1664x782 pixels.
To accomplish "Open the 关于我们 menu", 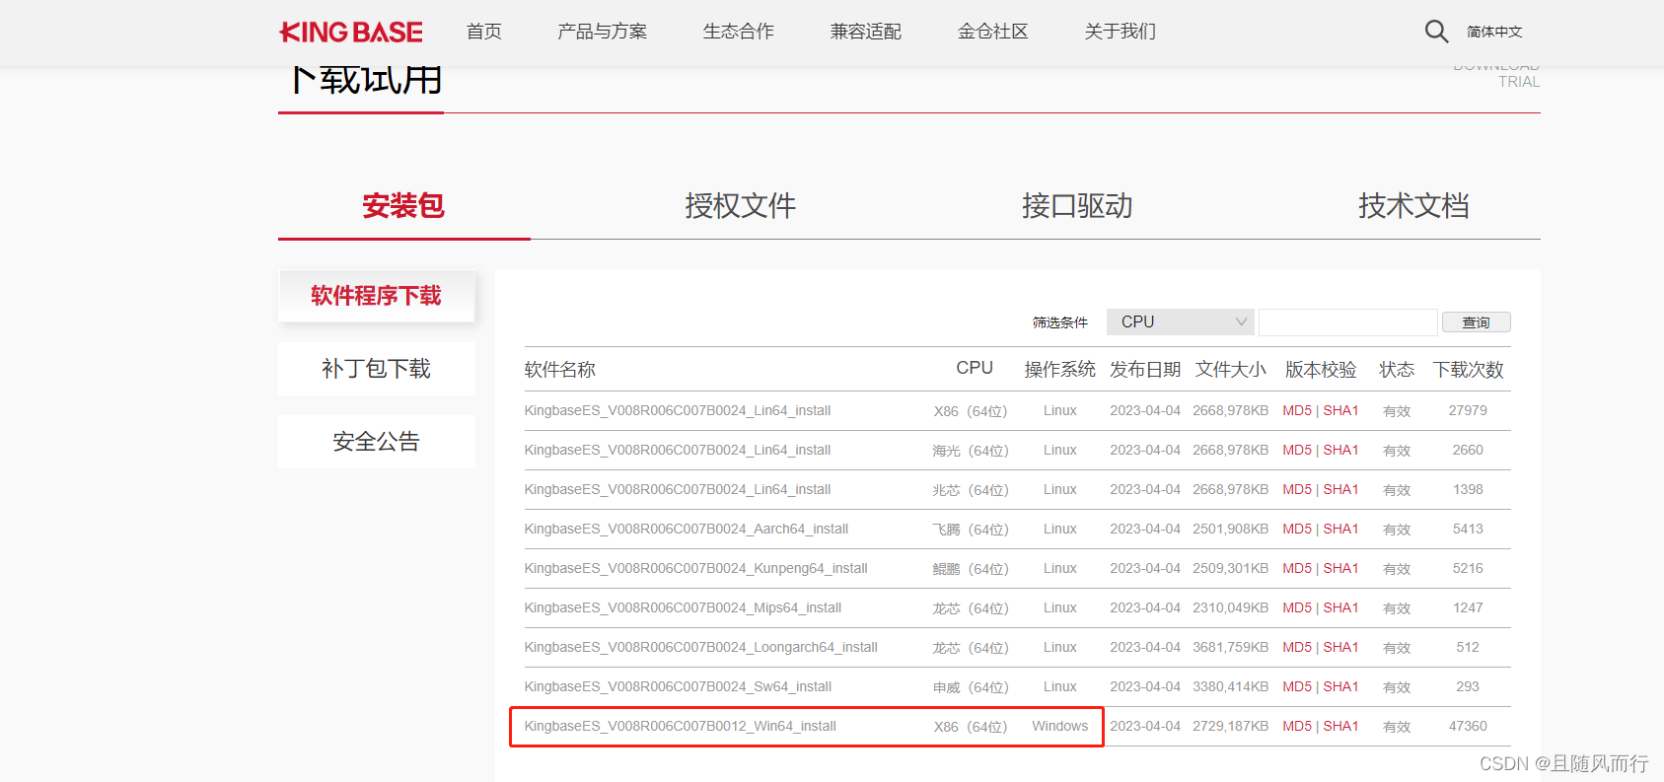I will click(1121, 32).
